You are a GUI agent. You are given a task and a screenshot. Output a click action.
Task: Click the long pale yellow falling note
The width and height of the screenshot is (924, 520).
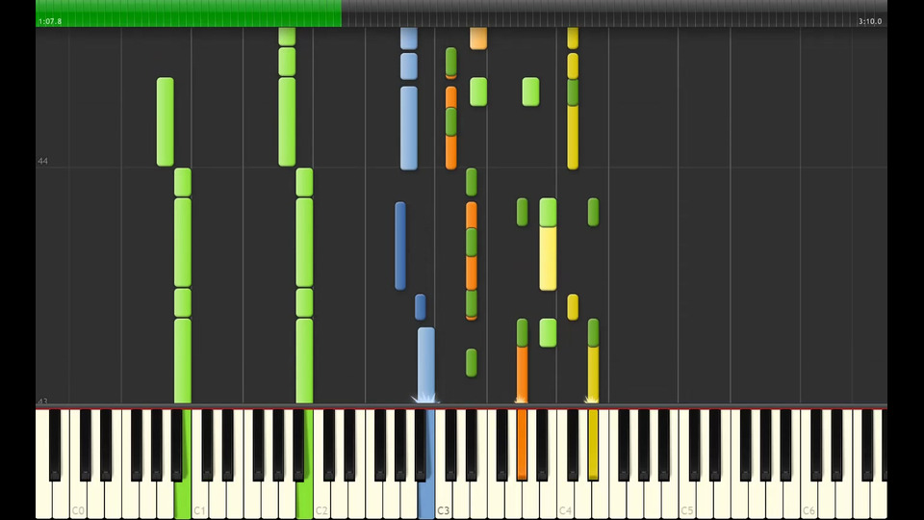tap(548, 258)
